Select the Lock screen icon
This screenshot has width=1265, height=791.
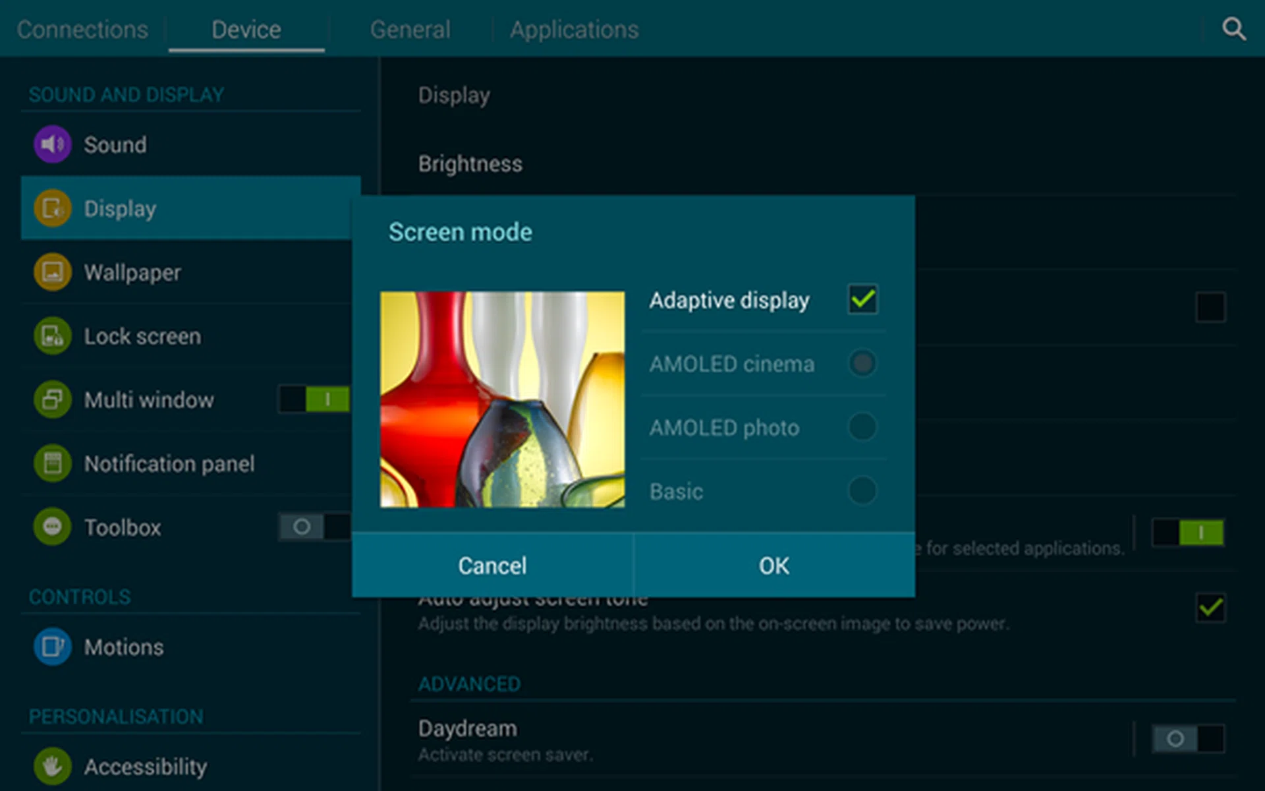tap(51, 336)
